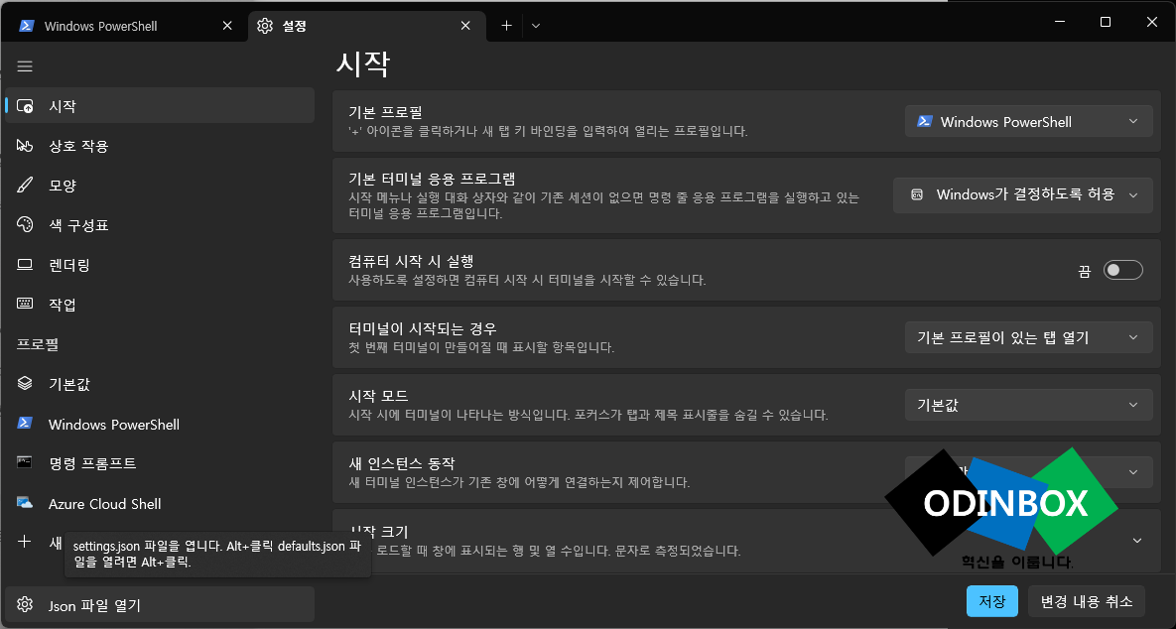
Task: Click the 끔 label next to toggle
Action: 1085,271
